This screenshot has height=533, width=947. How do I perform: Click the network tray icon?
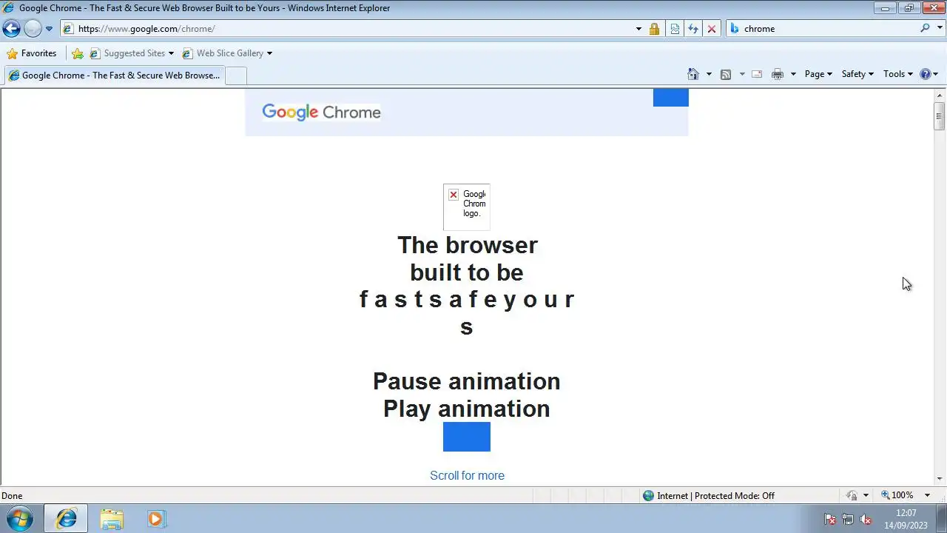[x=848, y=520]
